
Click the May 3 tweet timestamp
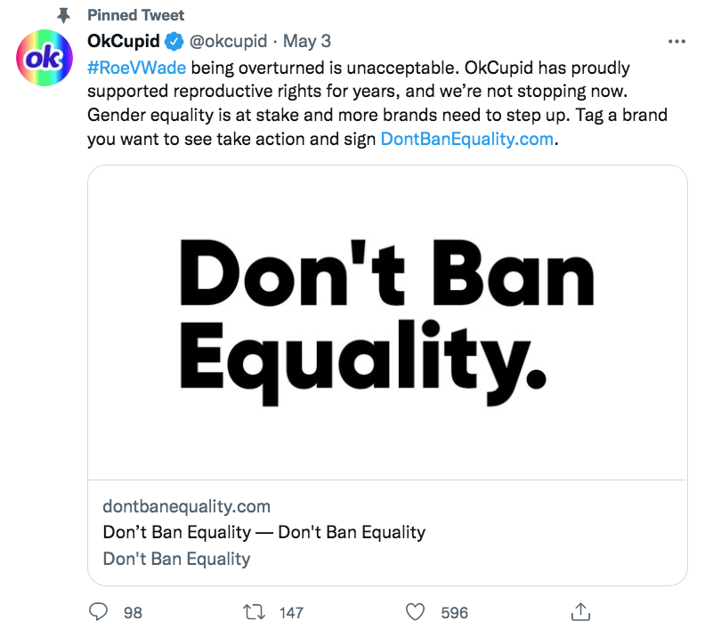pyautogui.click(x=307, y=42)
